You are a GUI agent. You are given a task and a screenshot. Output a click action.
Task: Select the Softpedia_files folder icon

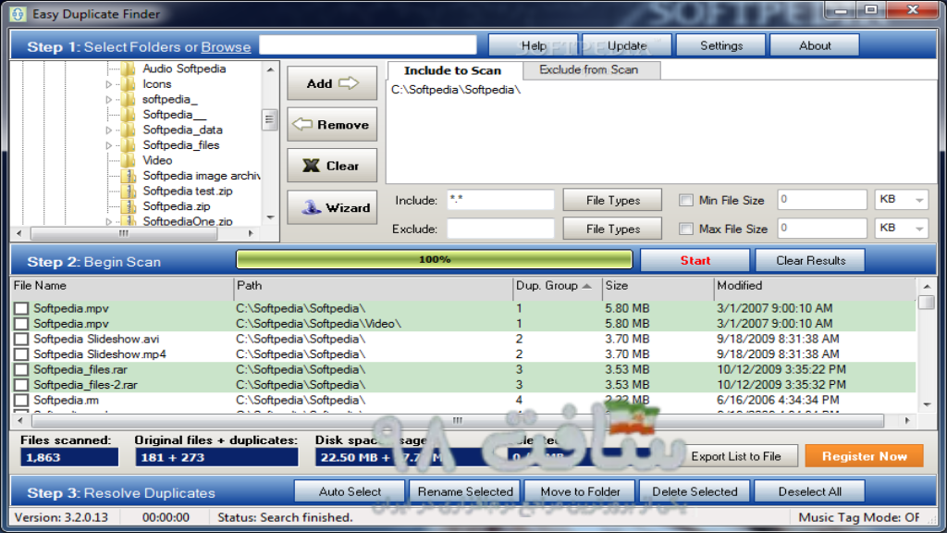(128, 145)
